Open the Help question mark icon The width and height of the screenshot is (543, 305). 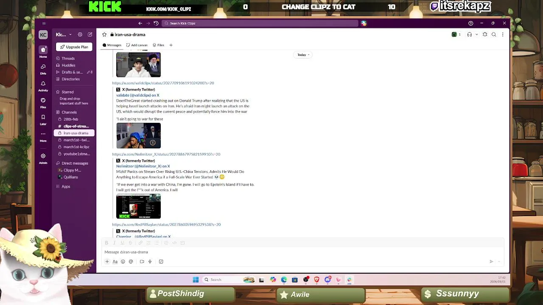point(470,23)
